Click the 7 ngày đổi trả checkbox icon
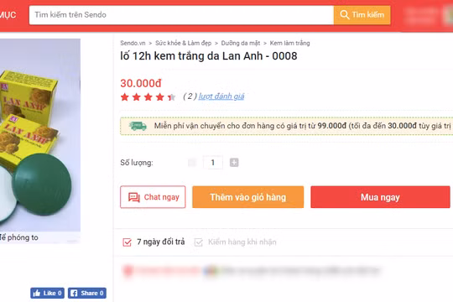 click(x=128, y=242)
